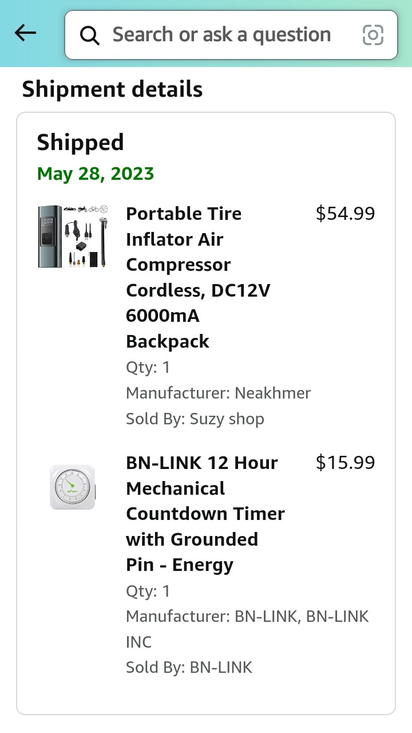Click the $54.99 price of the tire inflator

tap(346, 213)
